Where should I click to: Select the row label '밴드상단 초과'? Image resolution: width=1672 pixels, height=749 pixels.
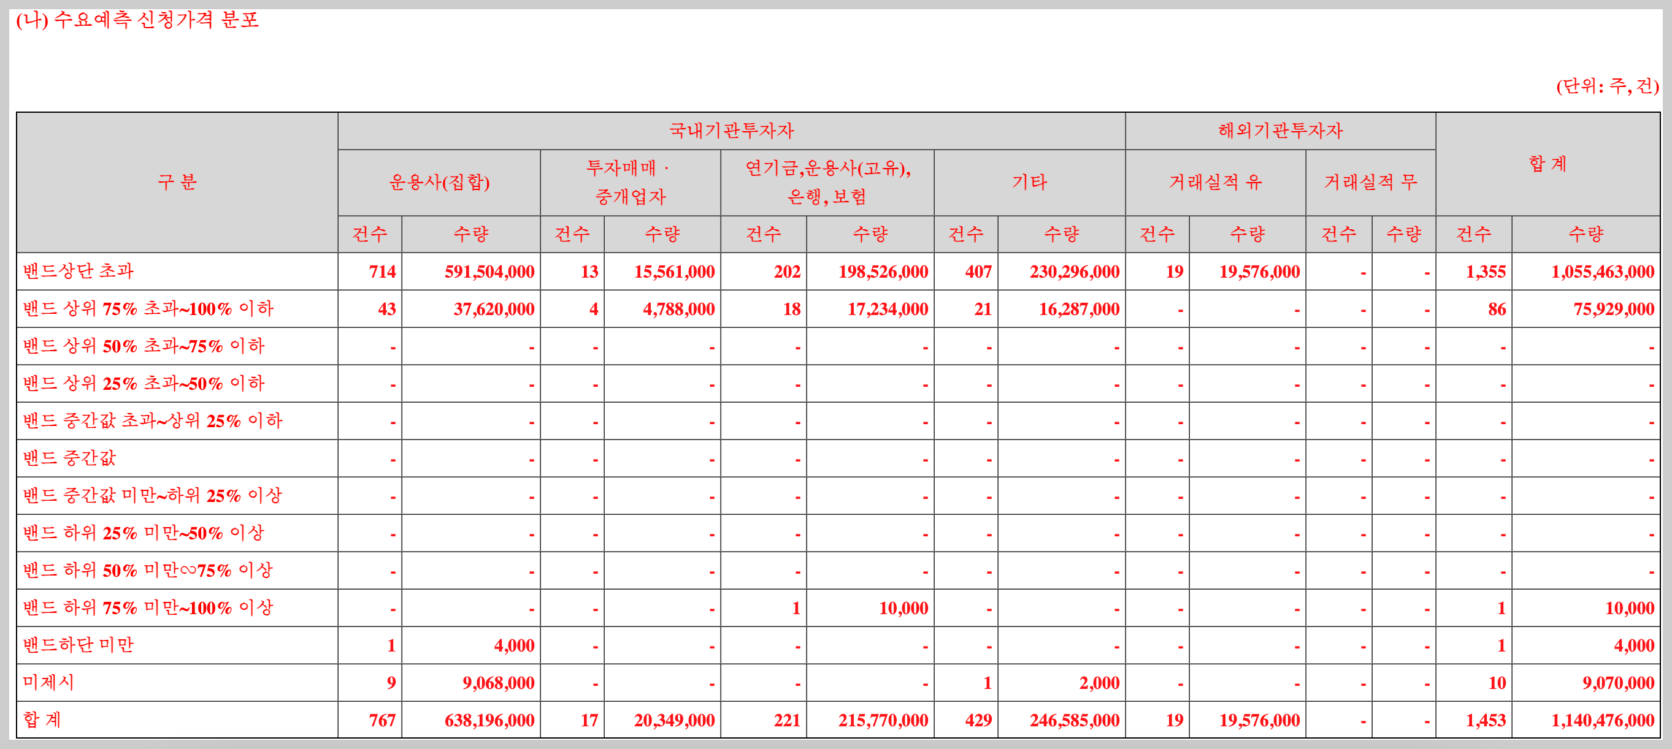pyautogui.click(x=79, y=271)
